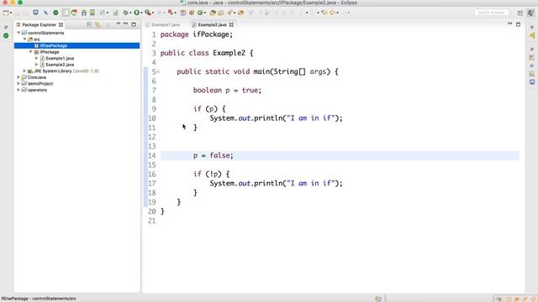
Task: Minimize the Package Explorer view
Action: 125,24
